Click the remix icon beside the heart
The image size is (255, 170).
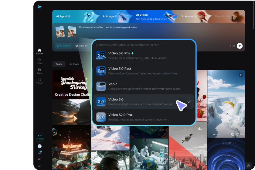tap(233, 134)
